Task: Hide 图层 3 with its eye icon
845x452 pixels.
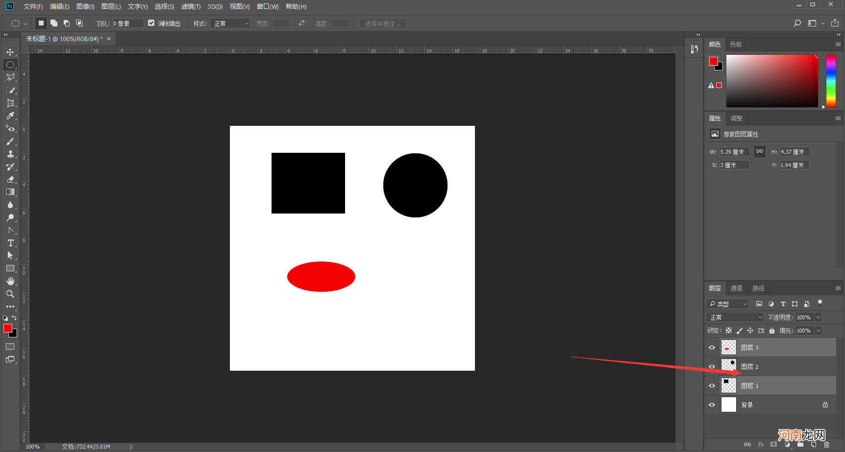Action: click(712, 348)
